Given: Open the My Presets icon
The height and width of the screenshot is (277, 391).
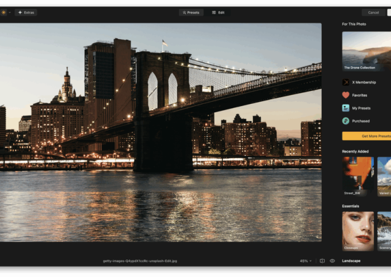Looking at the screenshot, I should click(x=346, y=108).
